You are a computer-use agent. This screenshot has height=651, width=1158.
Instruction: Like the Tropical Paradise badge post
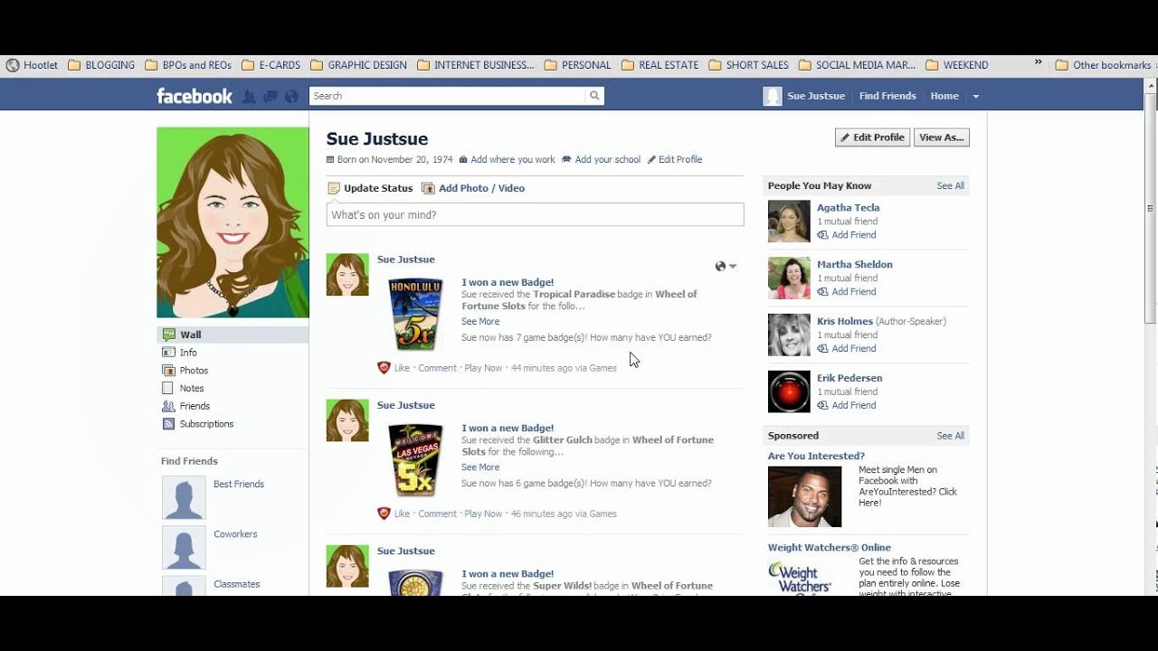(402, 368)
